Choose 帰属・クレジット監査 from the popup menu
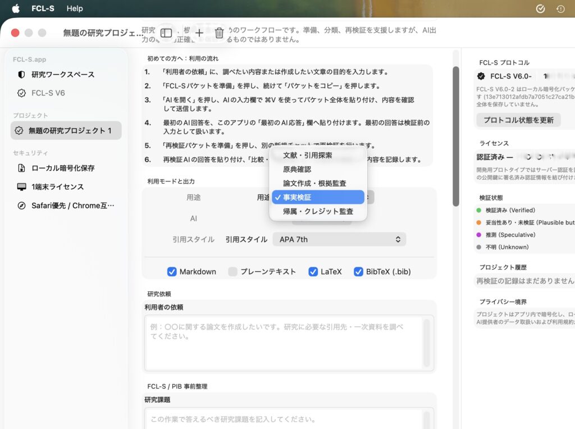The image size is (575, 429). (x=318, y=211)
